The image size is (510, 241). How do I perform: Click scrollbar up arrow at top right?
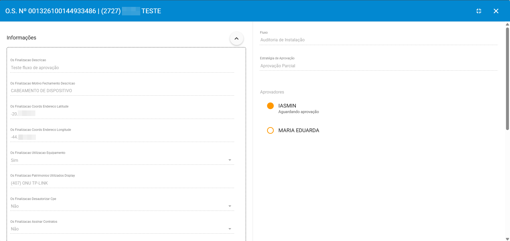(x=507, y=24)
